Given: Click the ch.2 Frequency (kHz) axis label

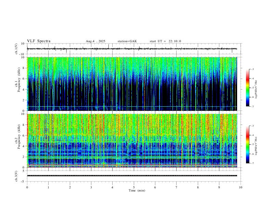Looking at the screenshot, I should (x=18, y=137).
